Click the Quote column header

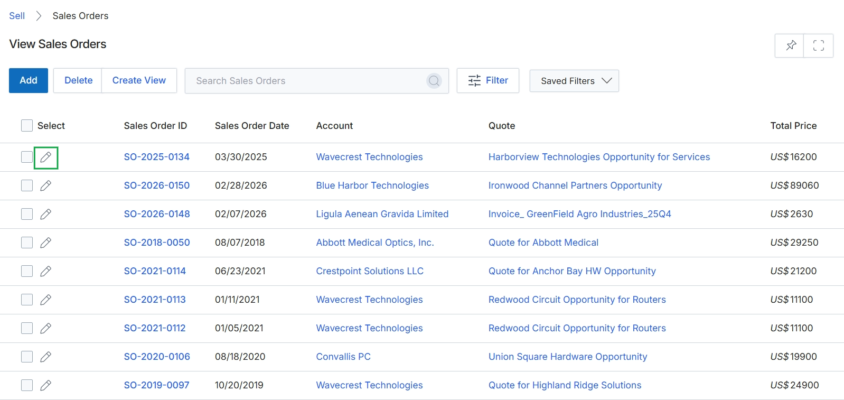tap(502, 126)
